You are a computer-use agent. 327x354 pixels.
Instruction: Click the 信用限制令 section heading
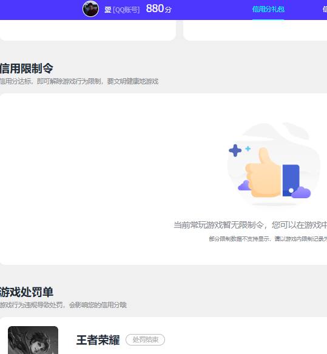(x=27, y=68)
